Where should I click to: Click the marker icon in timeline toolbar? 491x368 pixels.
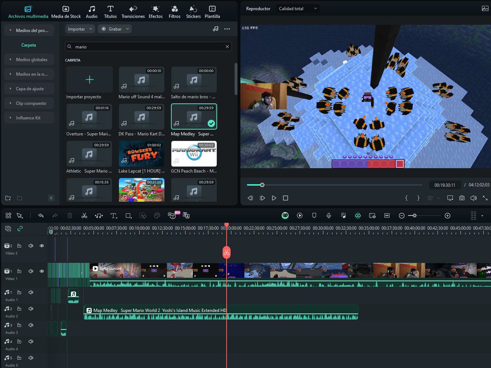314,215
